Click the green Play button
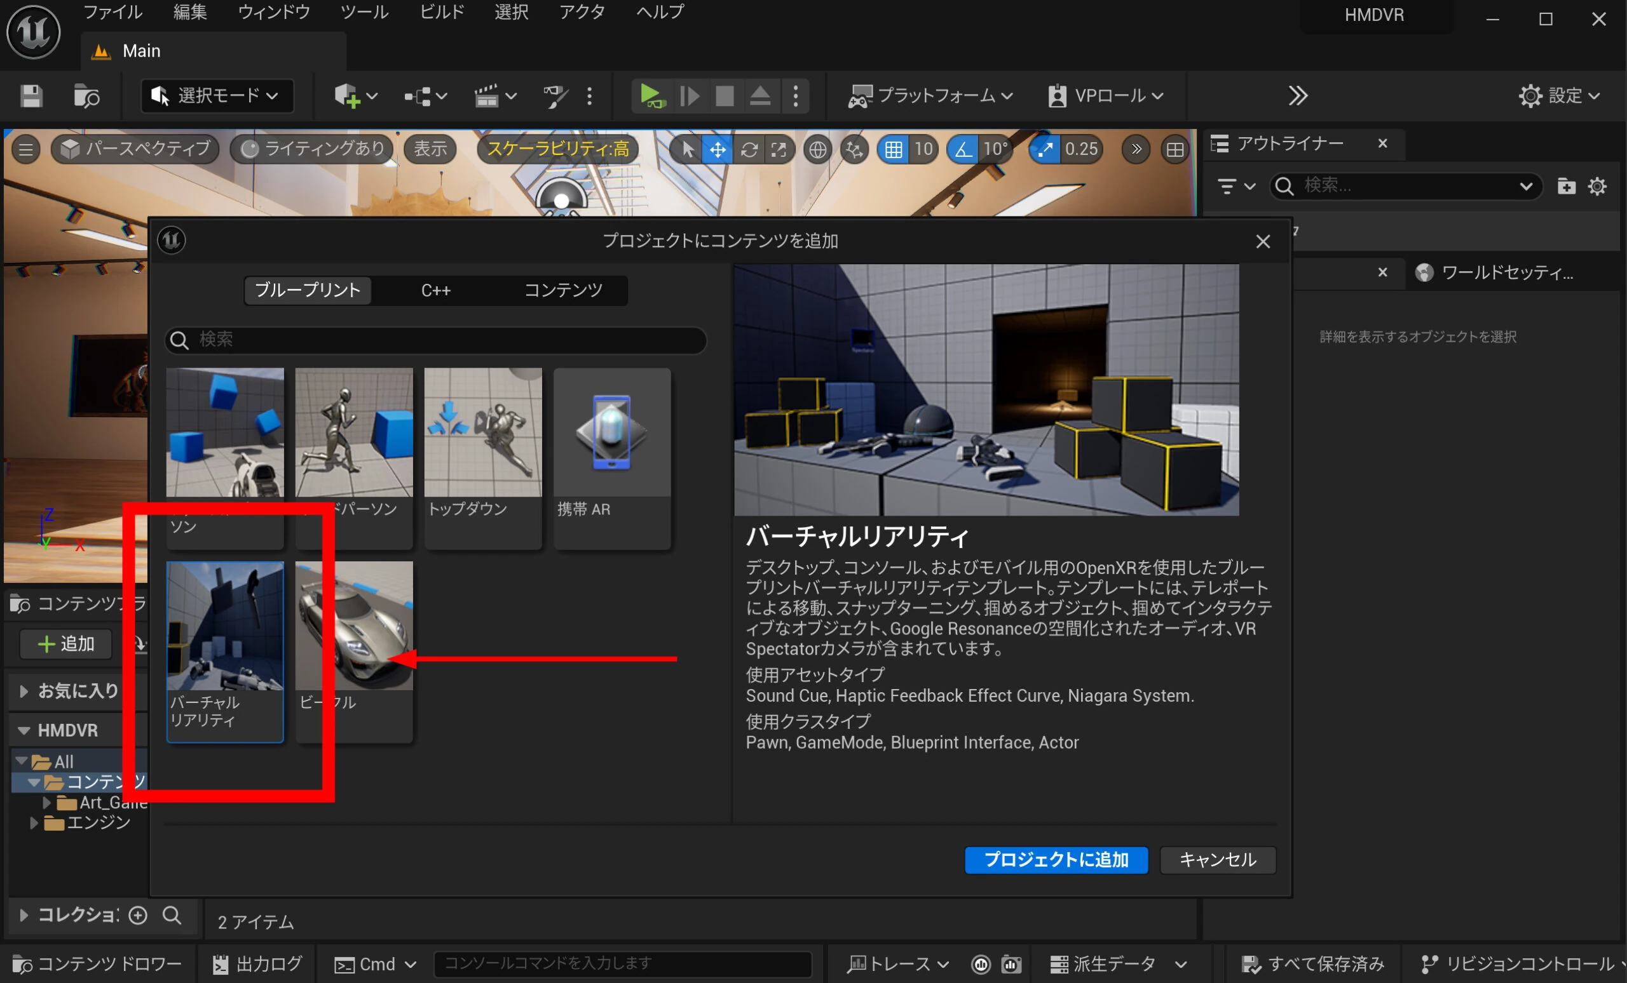Screen dimensions: 1627x983 pos(650,97)
